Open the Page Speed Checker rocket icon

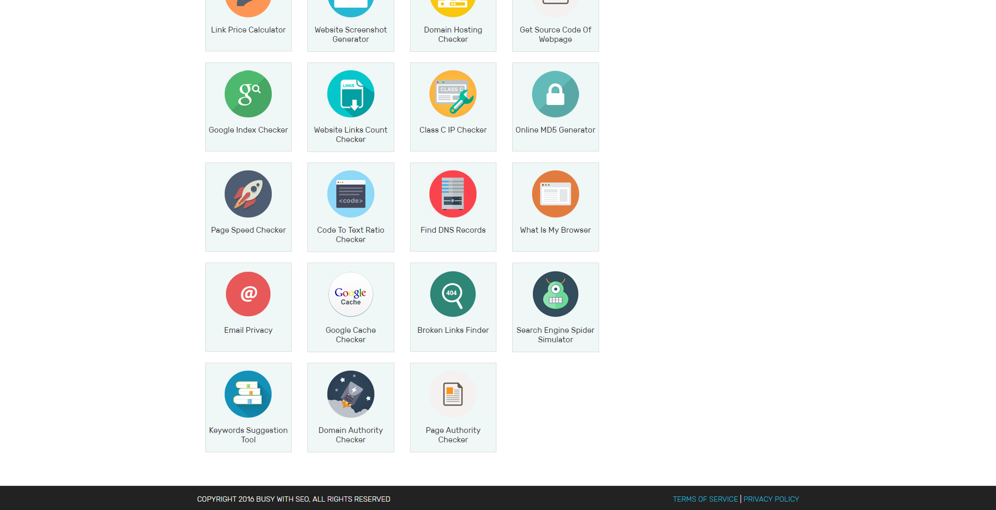point(248,207)
